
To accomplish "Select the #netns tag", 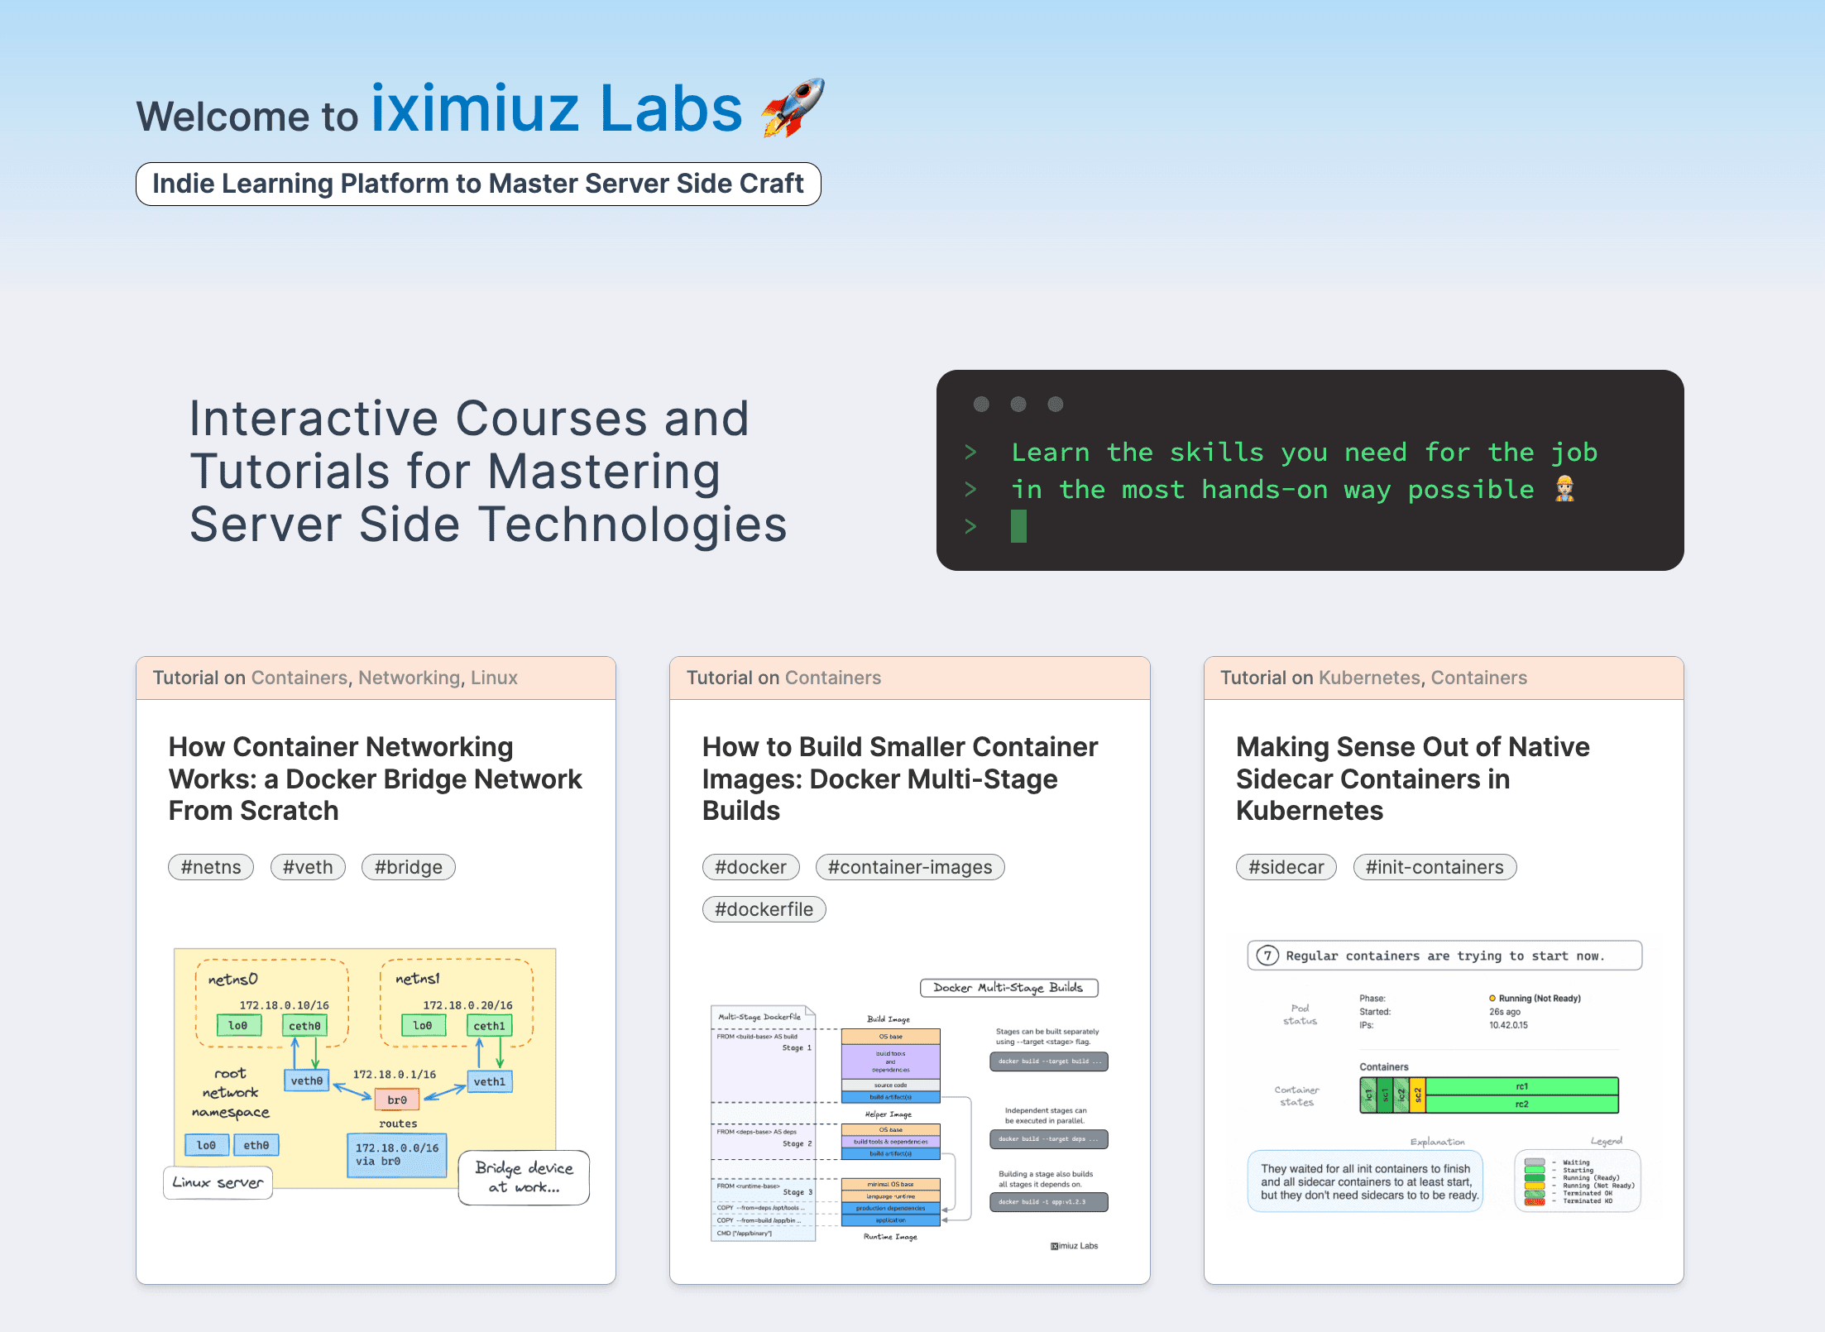I will [210, 867].
